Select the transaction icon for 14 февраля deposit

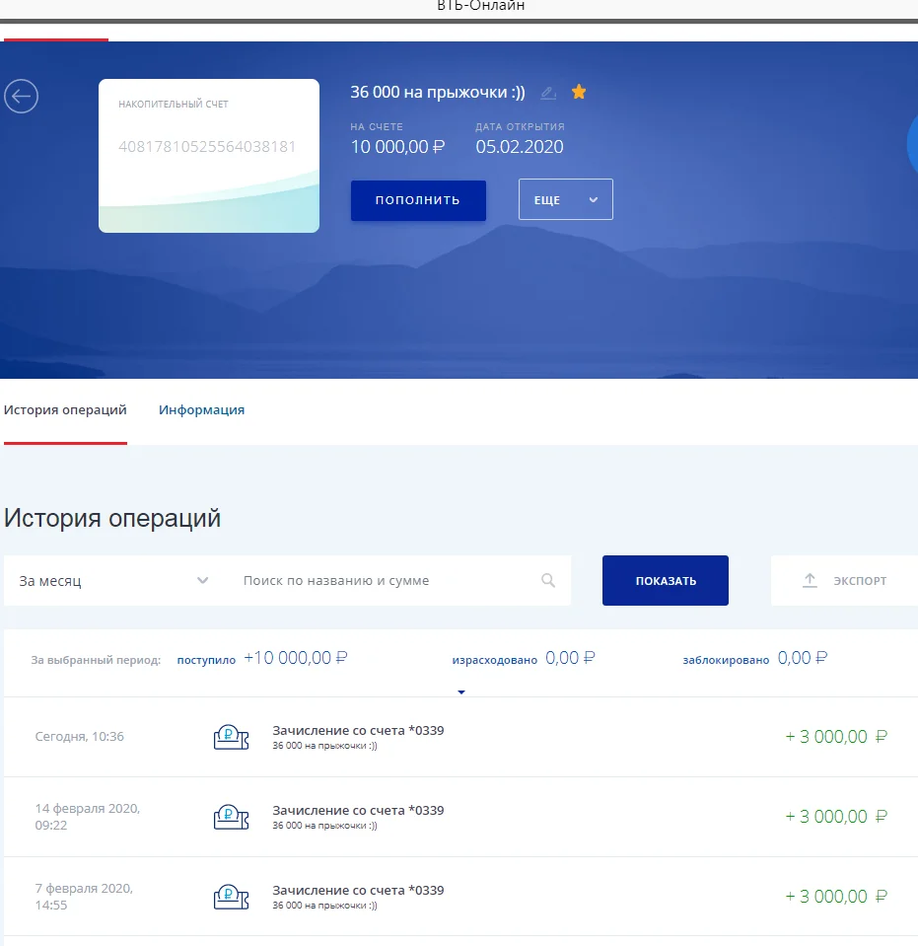click(231, 816)
